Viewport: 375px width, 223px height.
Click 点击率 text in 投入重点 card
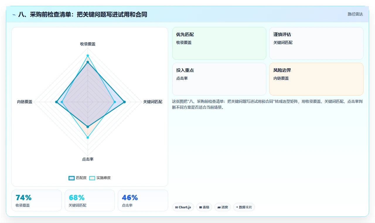point(182,78)
